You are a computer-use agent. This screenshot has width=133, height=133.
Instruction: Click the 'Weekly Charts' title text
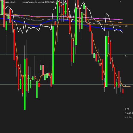(9, 2)
